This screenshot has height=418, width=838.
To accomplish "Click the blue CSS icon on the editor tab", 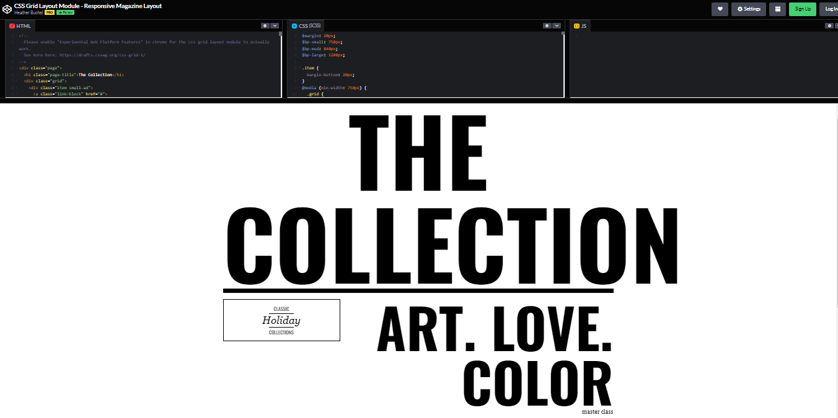I will pos(294,25).
